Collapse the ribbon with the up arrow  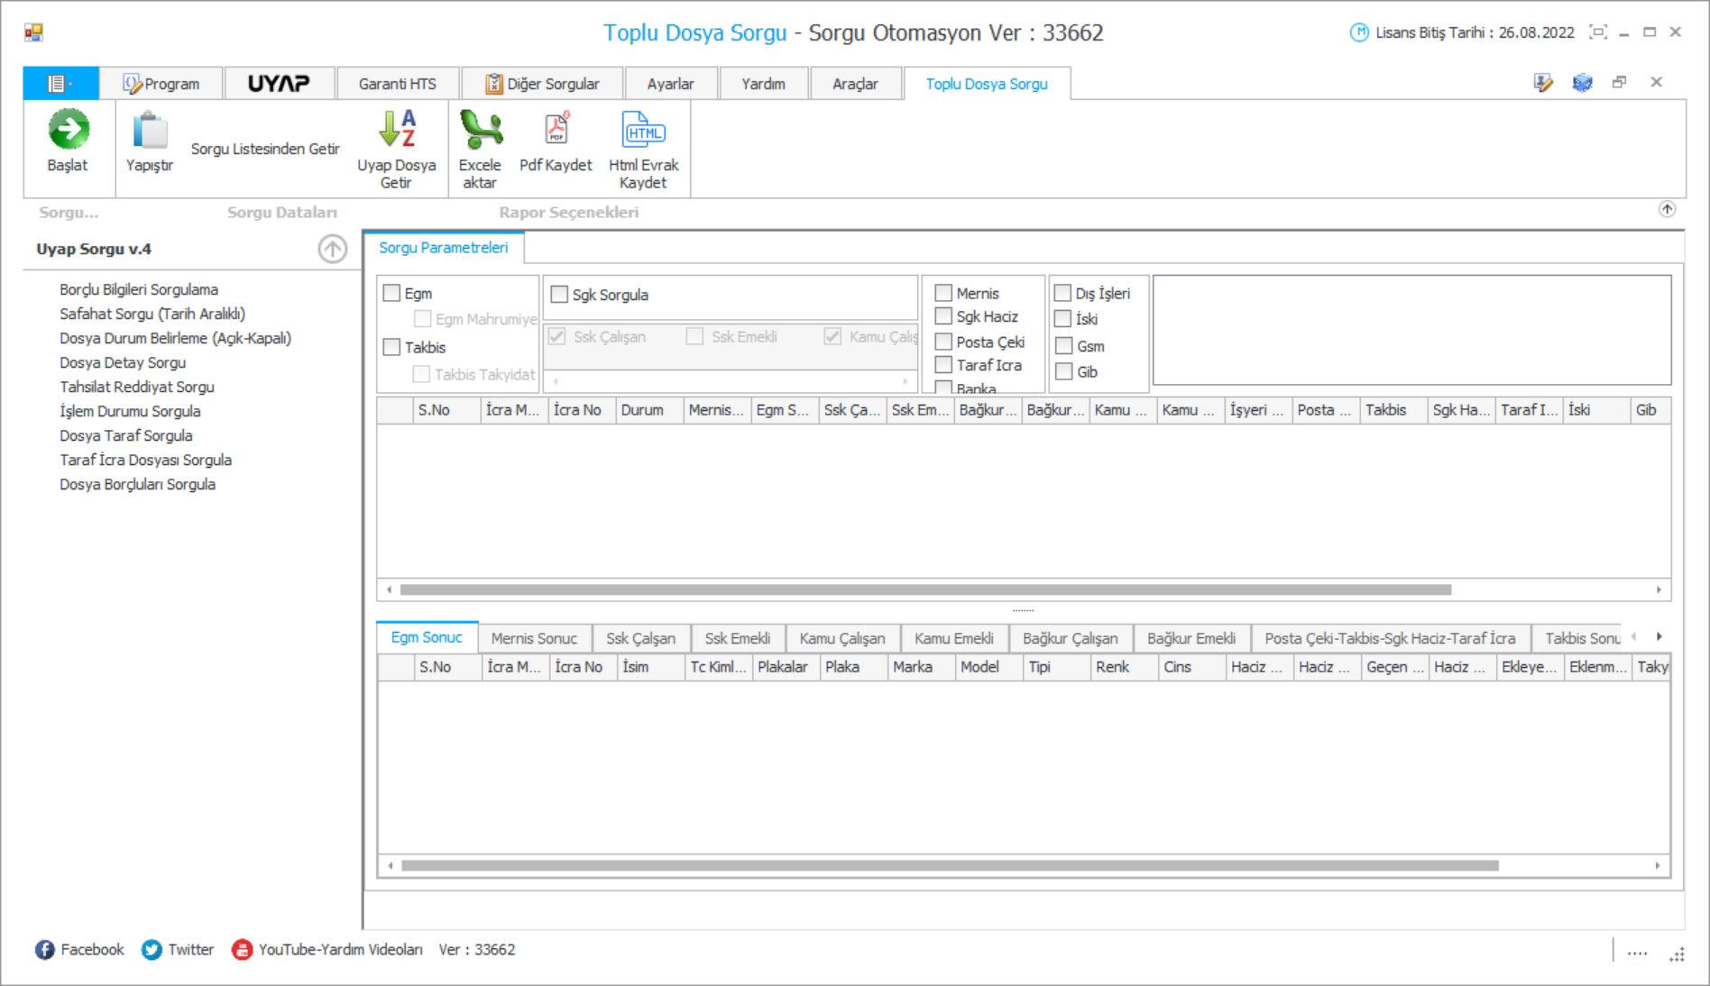(x=1667, y=209)
